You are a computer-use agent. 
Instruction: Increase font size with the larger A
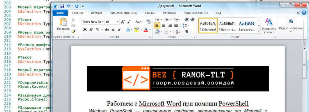click(x=123, y=22)
